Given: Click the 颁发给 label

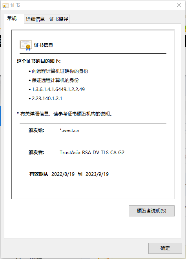Looking at the screenshot, I should pos(36,130).
